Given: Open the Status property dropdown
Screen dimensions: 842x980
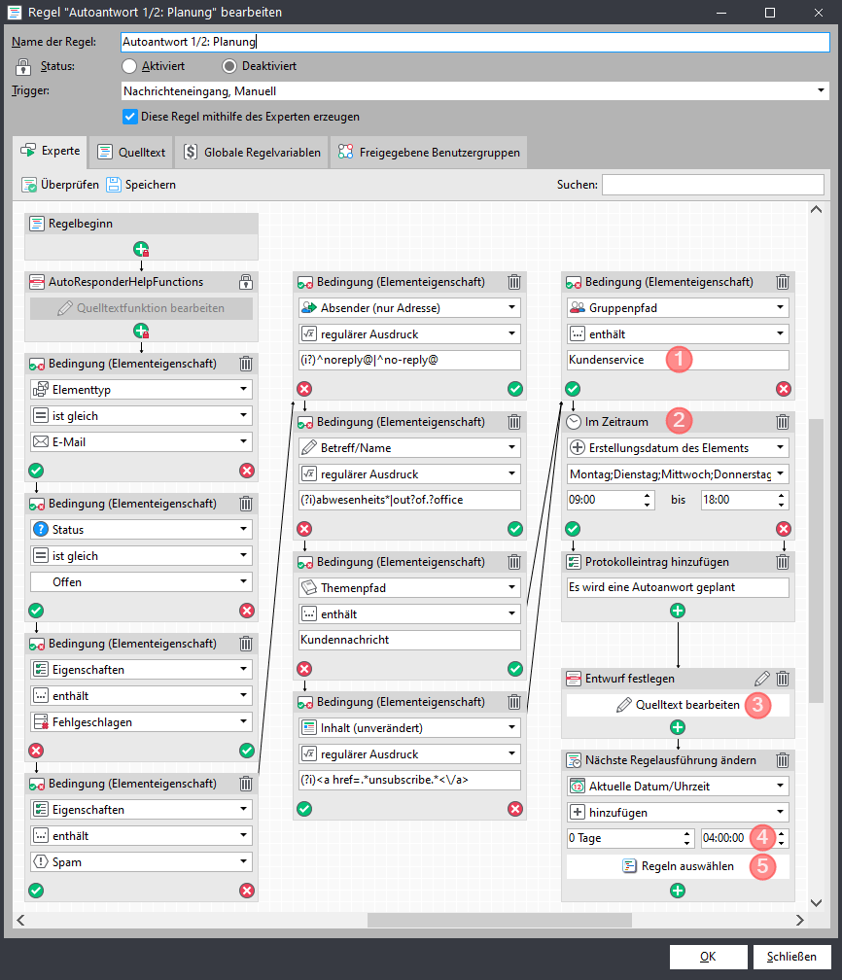Looking at the screenshot, I should 141,529.
